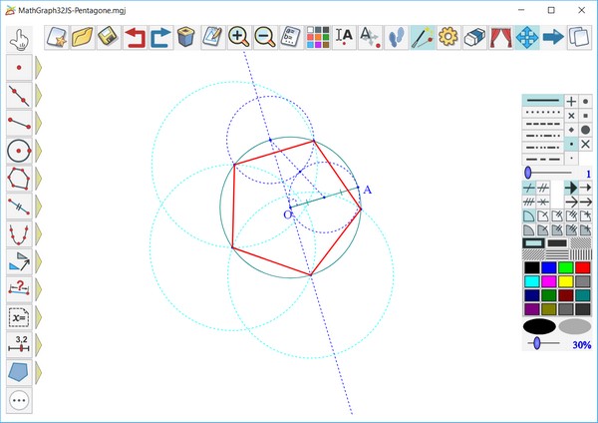
Task: Click the Zoom out magnifier icon
Action: pyautogui.click(x=264, y=37)
